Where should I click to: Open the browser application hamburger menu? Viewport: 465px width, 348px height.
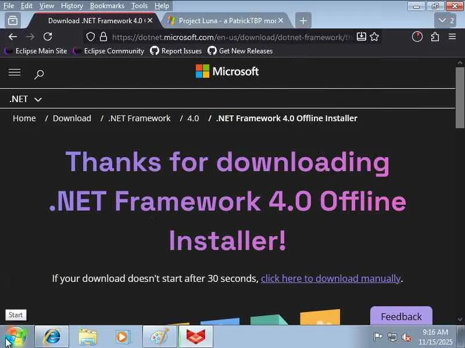point(452,37)
